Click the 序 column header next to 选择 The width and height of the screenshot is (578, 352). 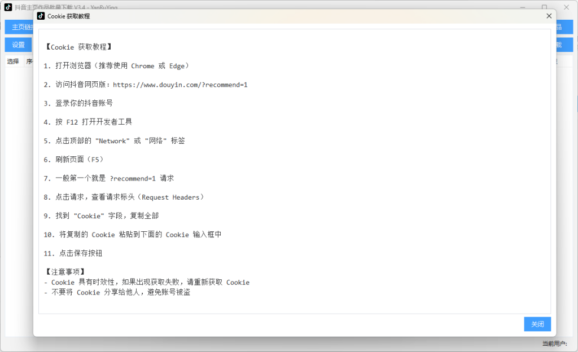pyautogui.click(x=29, y=61)
